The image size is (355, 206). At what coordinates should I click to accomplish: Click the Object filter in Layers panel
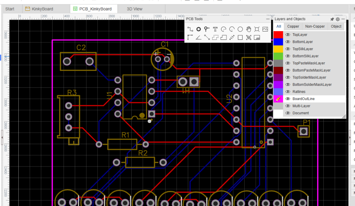point(336,26)
